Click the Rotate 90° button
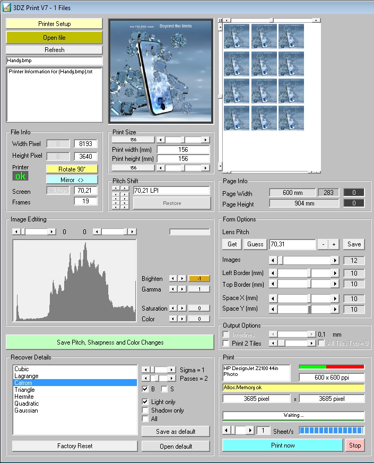 pos(72,169)
